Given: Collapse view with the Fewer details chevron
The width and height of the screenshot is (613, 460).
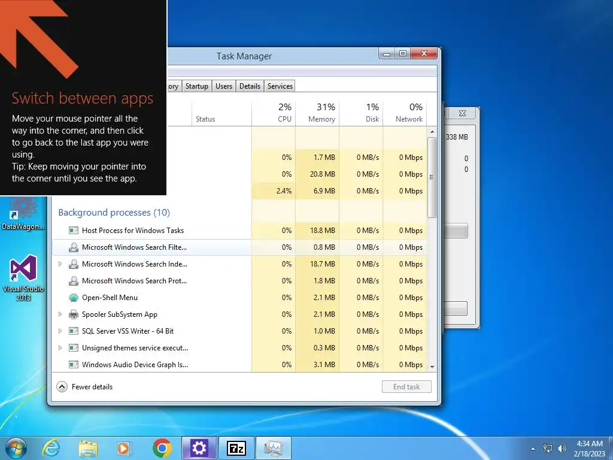Looking at the screenshot, I should pyautogui.click(x=62, y=387).
